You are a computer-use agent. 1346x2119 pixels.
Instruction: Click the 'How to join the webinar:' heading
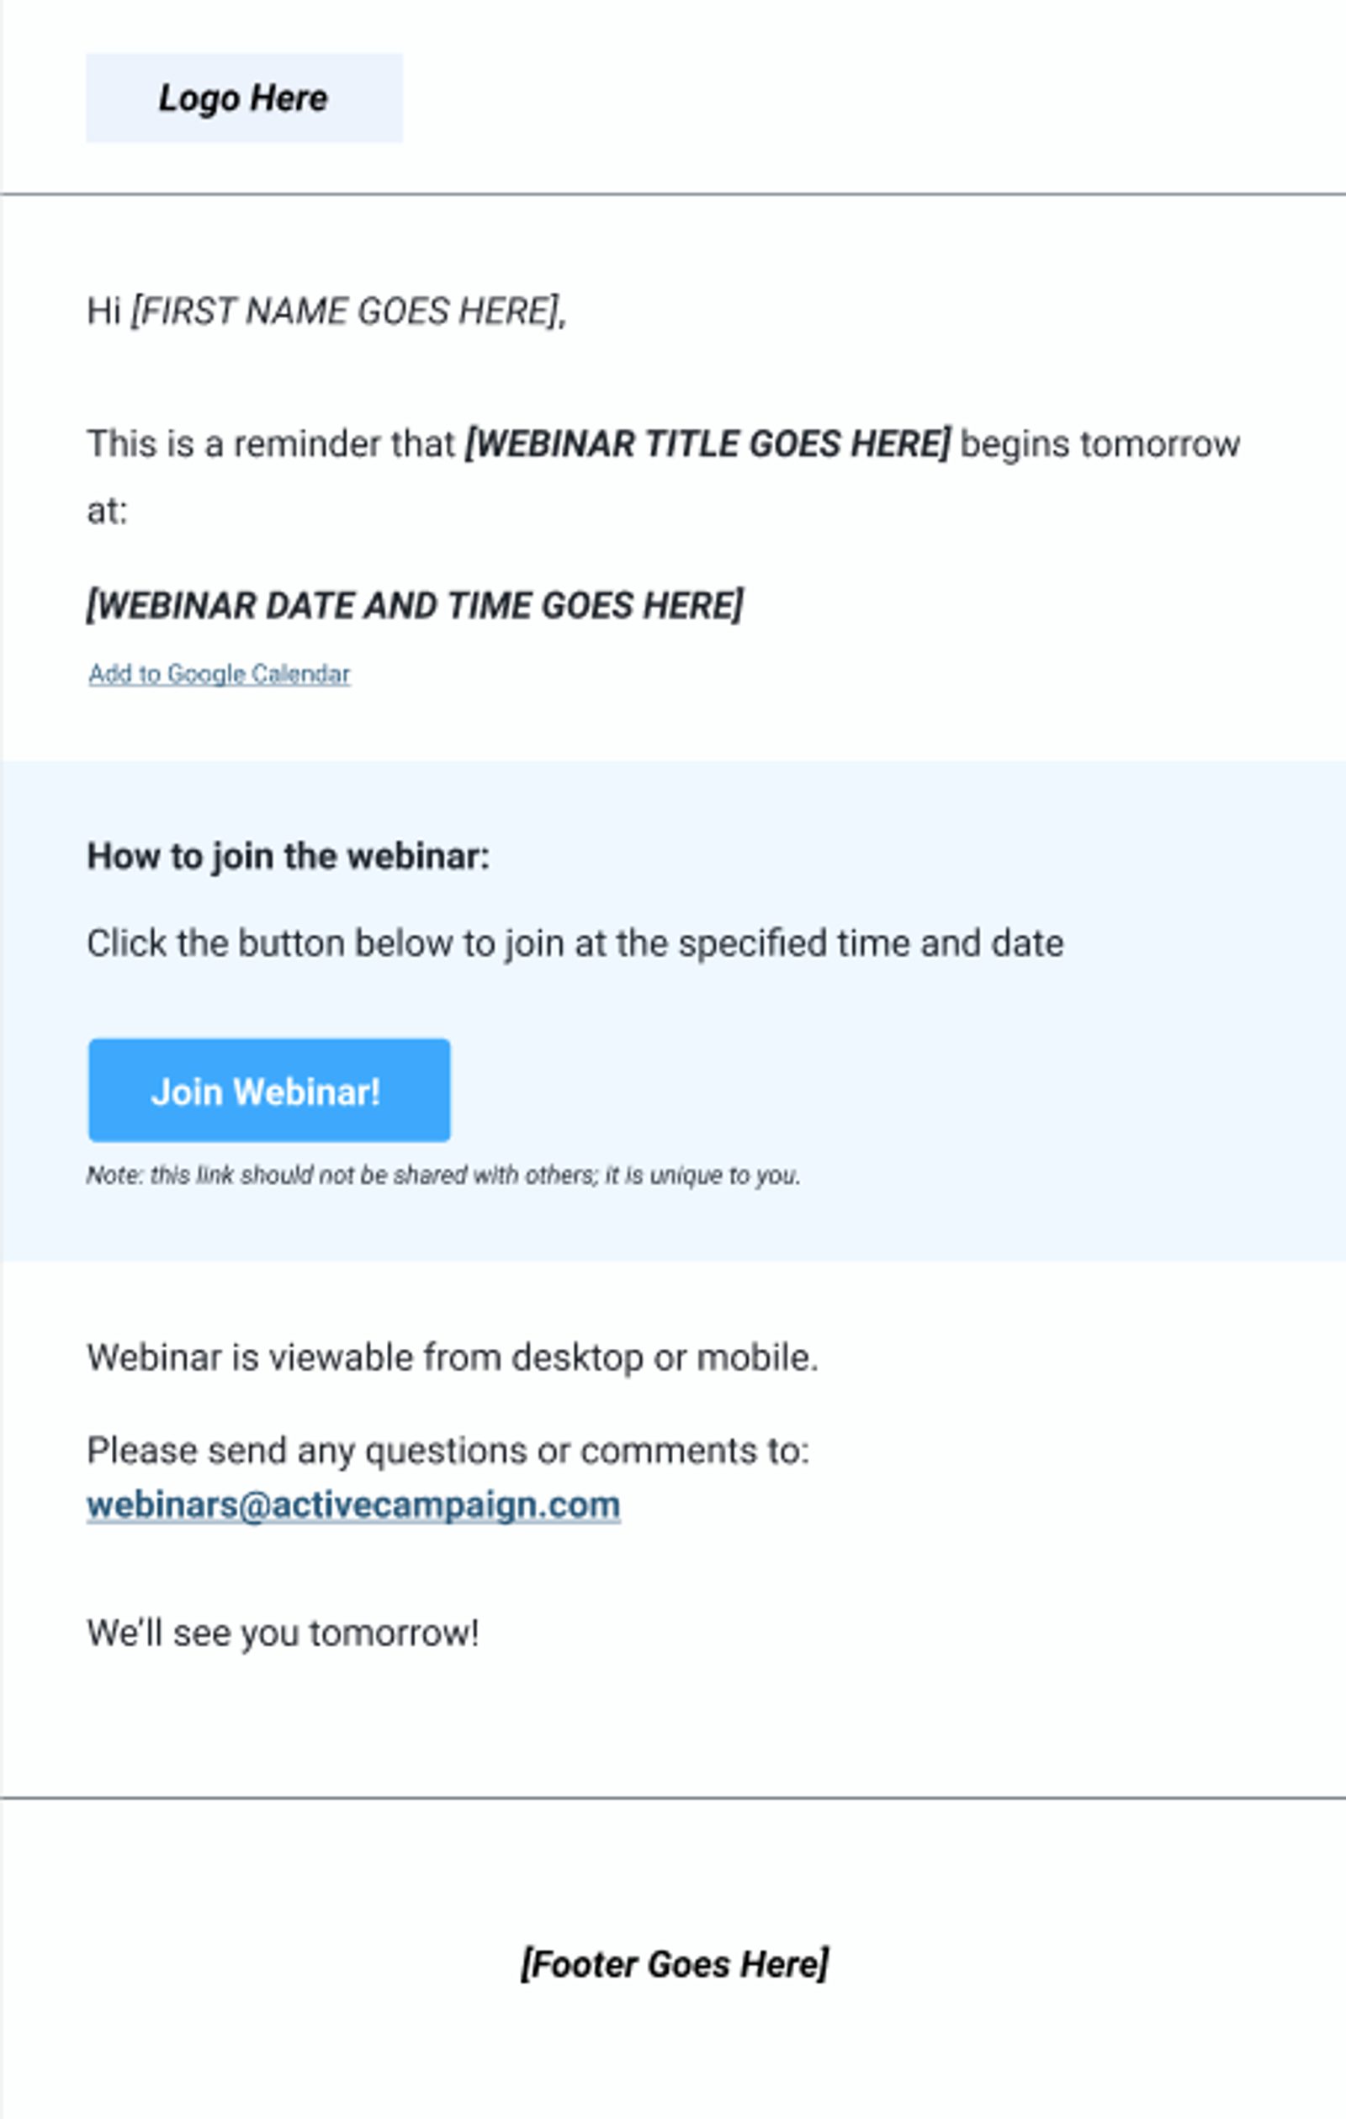pos(288,856)
